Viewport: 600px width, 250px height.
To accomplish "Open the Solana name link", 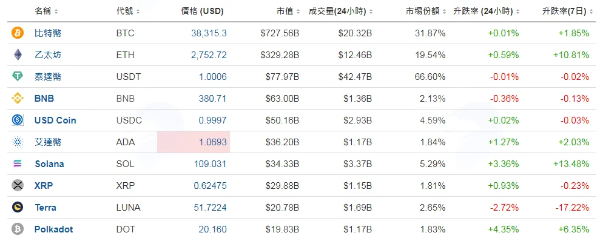I will [x=49, y=164].
